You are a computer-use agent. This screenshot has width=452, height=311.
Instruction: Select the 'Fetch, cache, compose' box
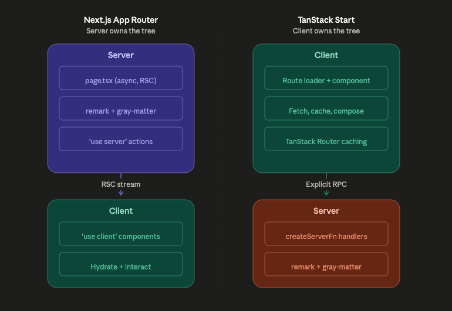coord(326,108)
